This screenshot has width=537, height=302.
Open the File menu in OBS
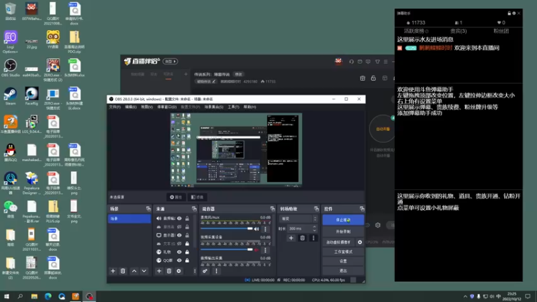coord(115,107)
